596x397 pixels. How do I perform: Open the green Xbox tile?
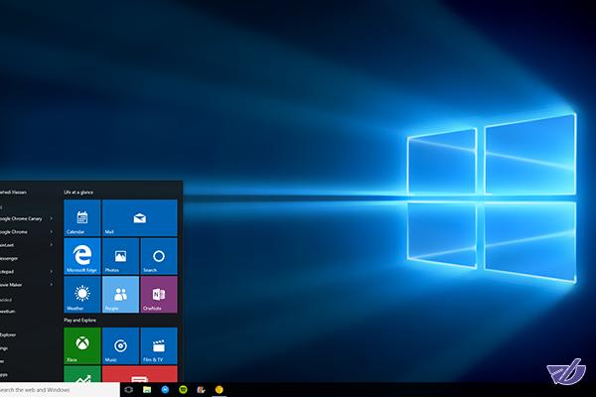coord(82,345)
